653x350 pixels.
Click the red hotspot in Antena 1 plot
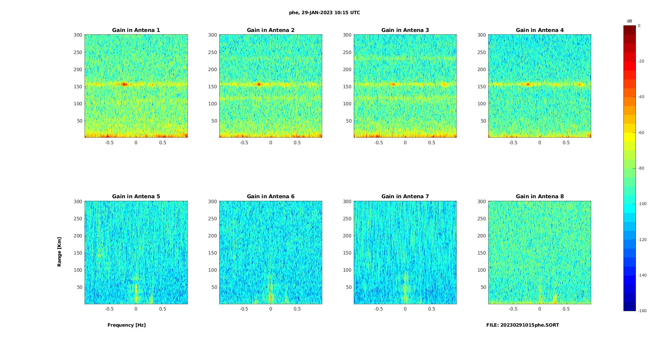pyautogui.click(x=124, y=84)
